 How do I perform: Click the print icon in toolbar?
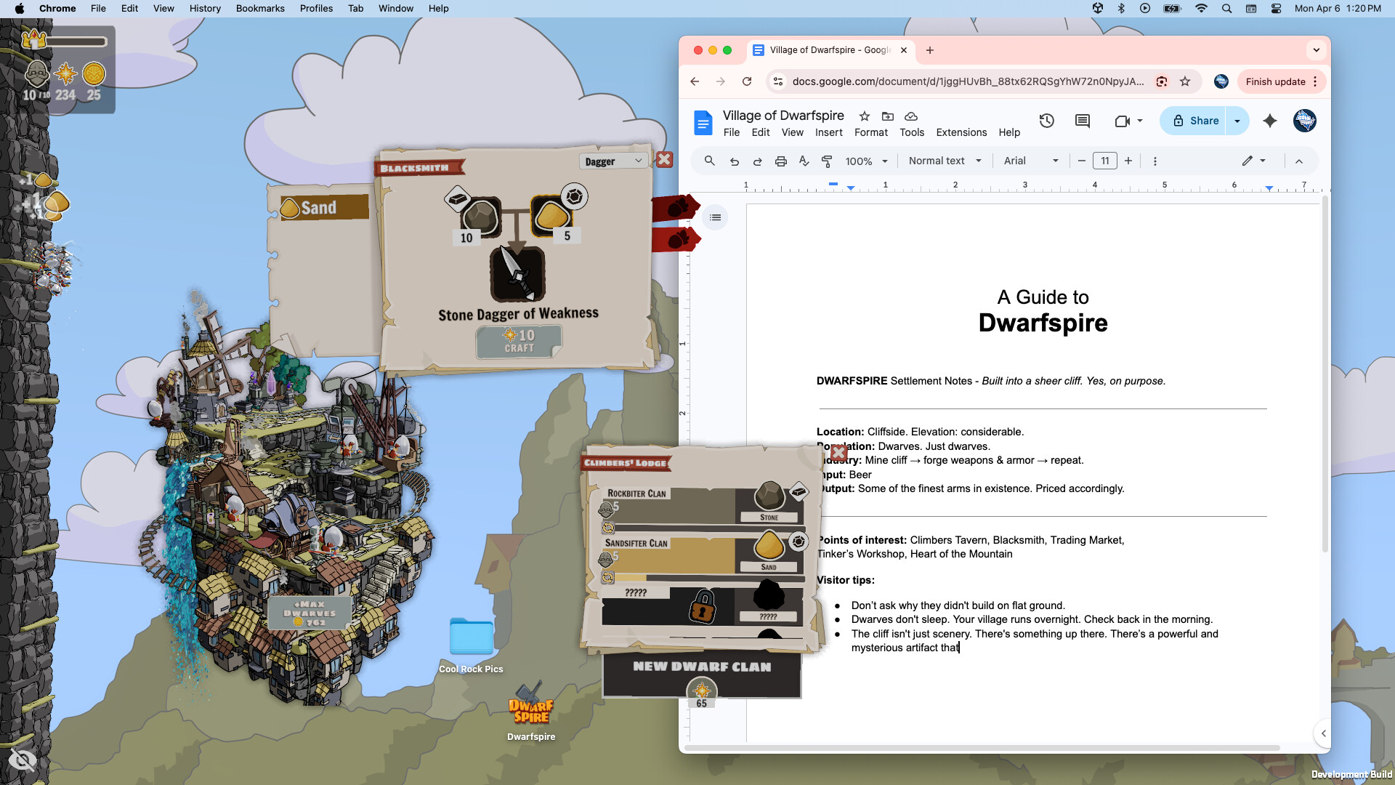[x=780, y=161]
